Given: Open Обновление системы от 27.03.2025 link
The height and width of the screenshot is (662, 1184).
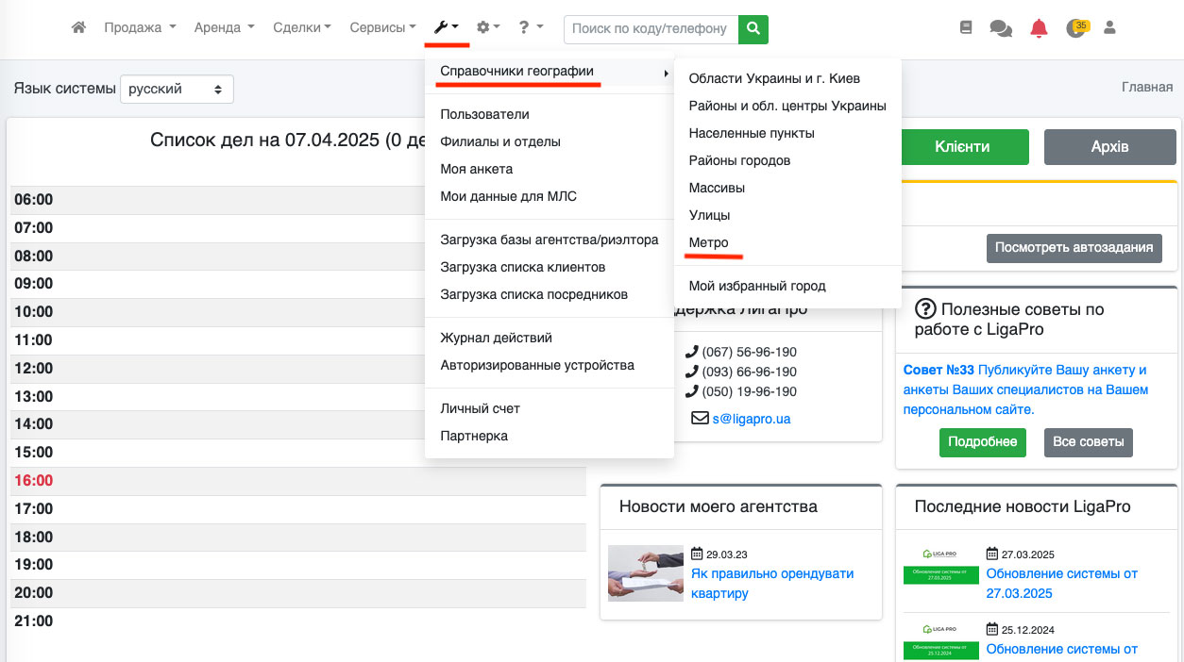Looking at the screenshot, I should [1062, 584].
